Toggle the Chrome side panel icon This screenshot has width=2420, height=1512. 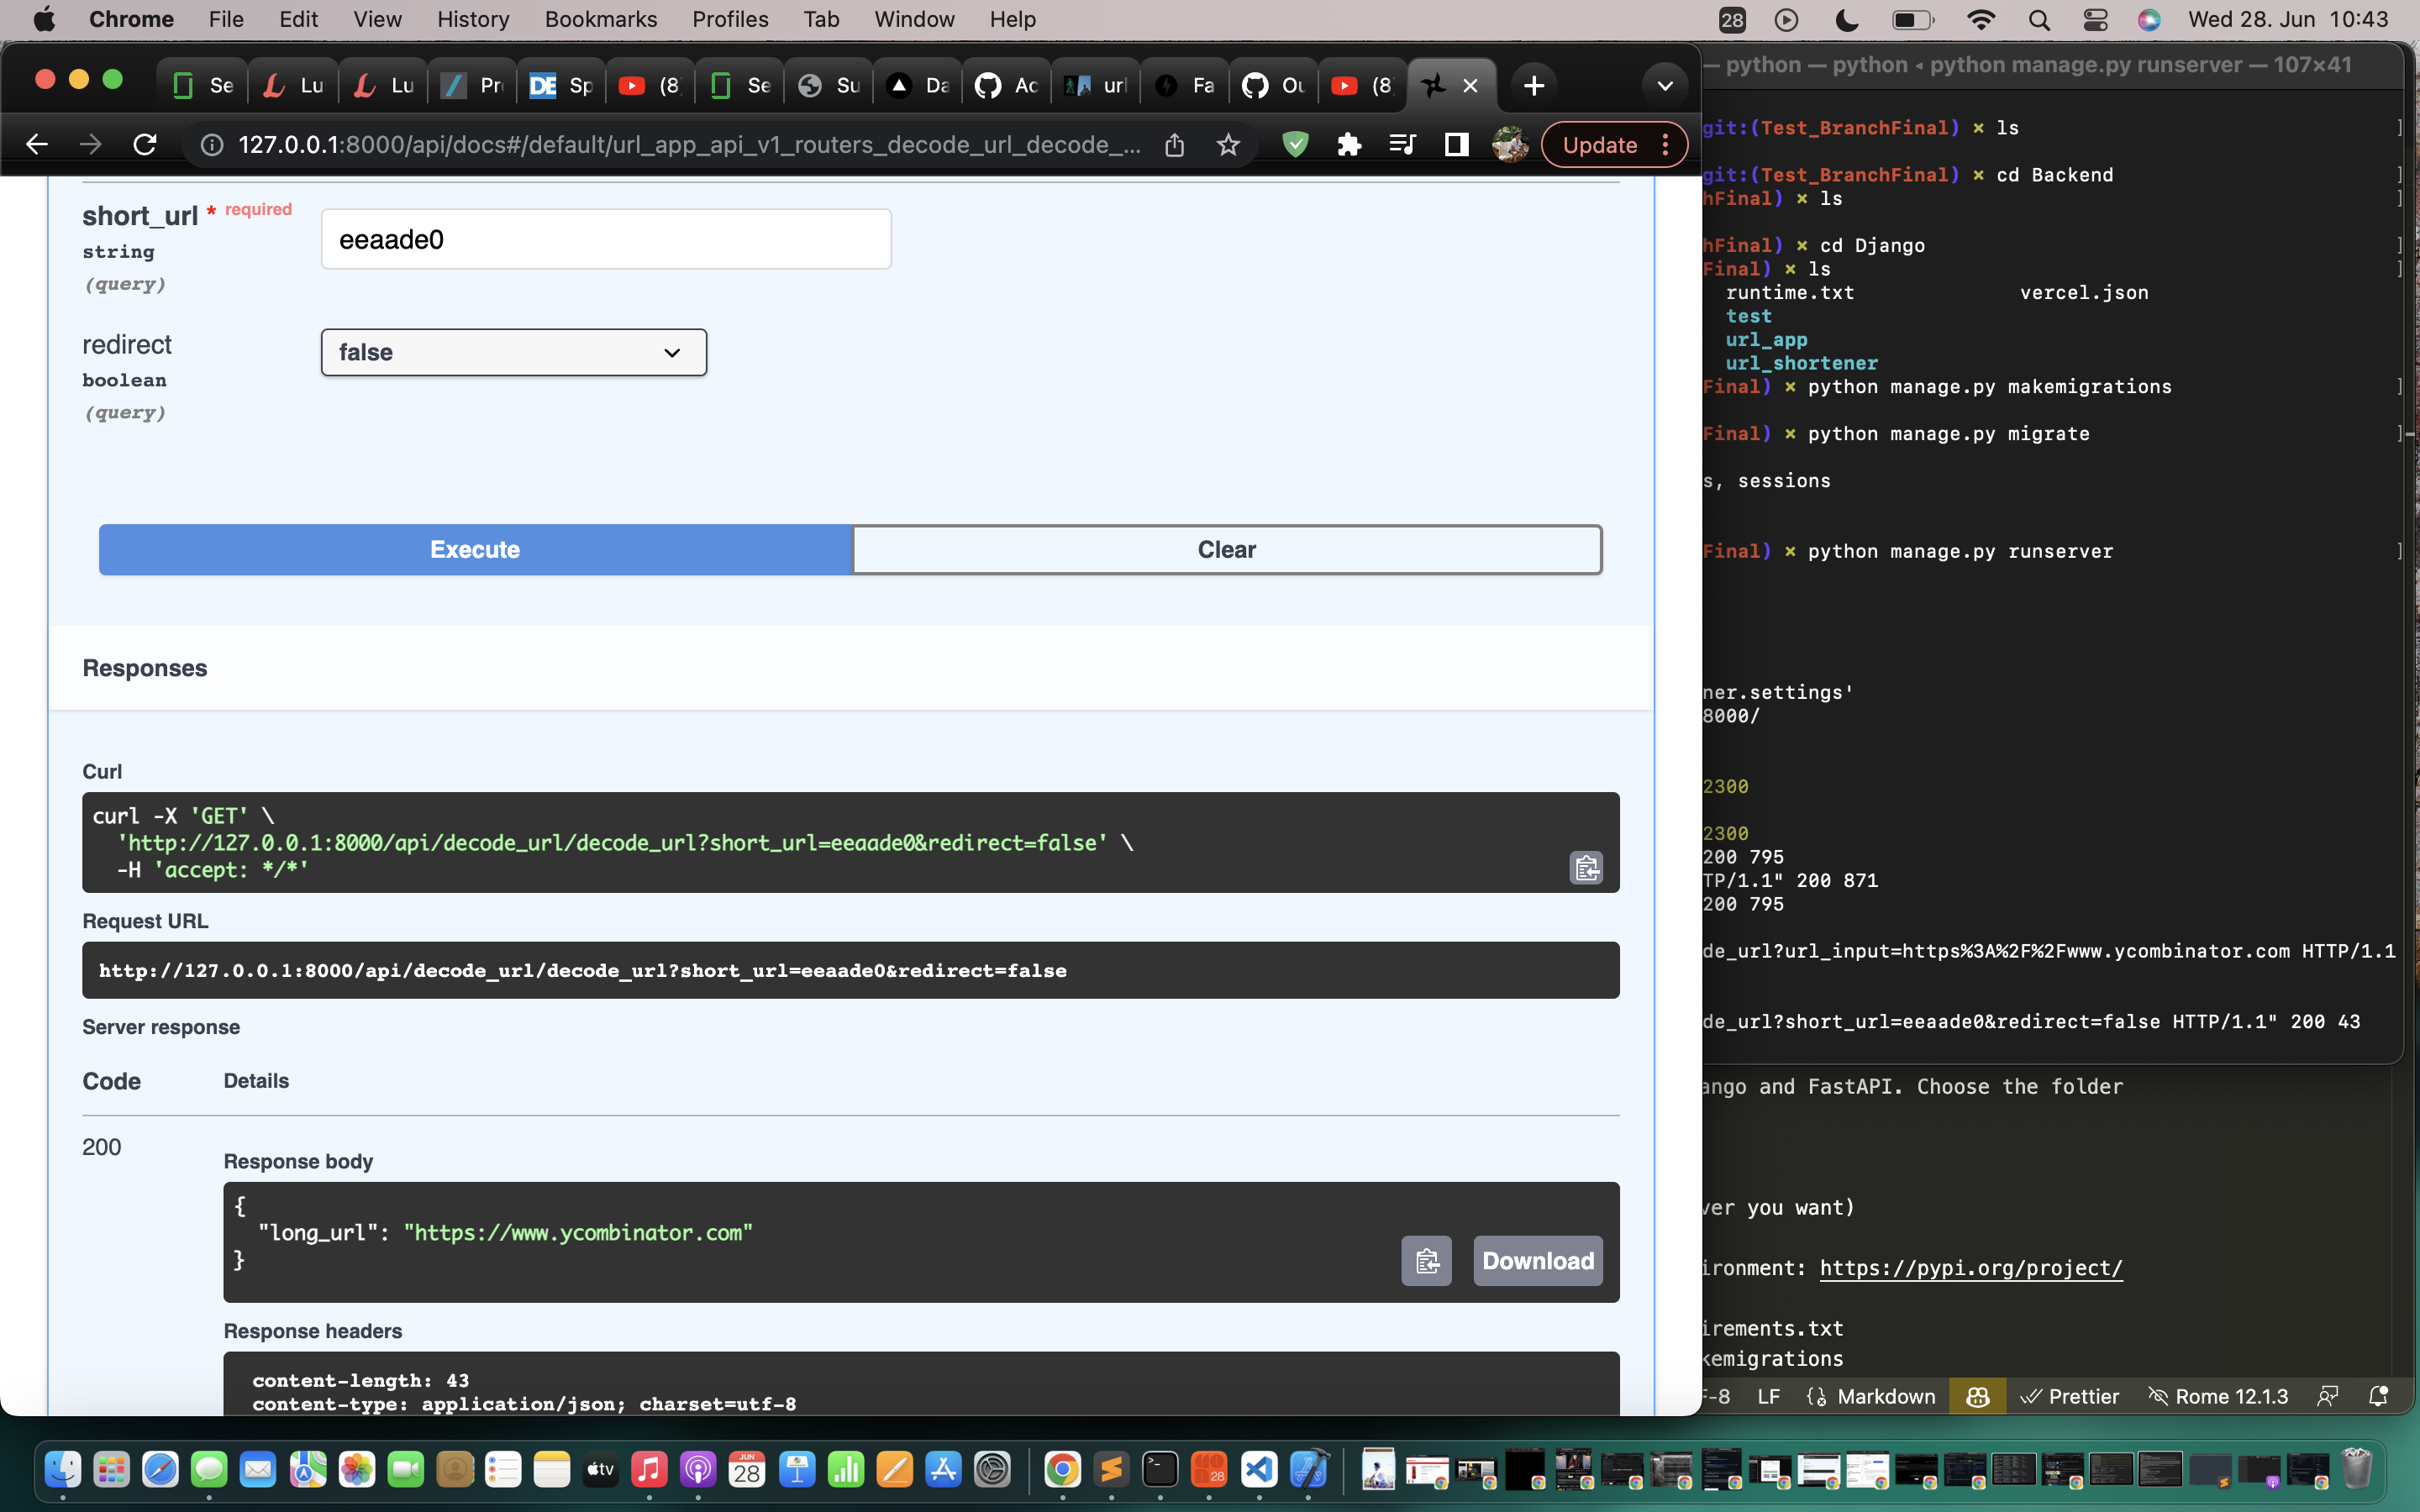pos(1456,145)
